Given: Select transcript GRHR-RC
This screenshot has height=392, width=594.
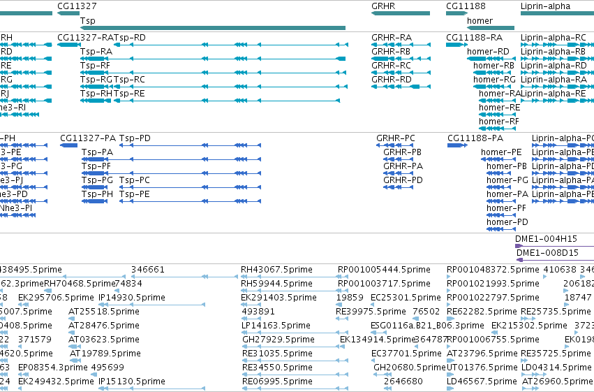Looking at the screenshot, I should (391, 66).
